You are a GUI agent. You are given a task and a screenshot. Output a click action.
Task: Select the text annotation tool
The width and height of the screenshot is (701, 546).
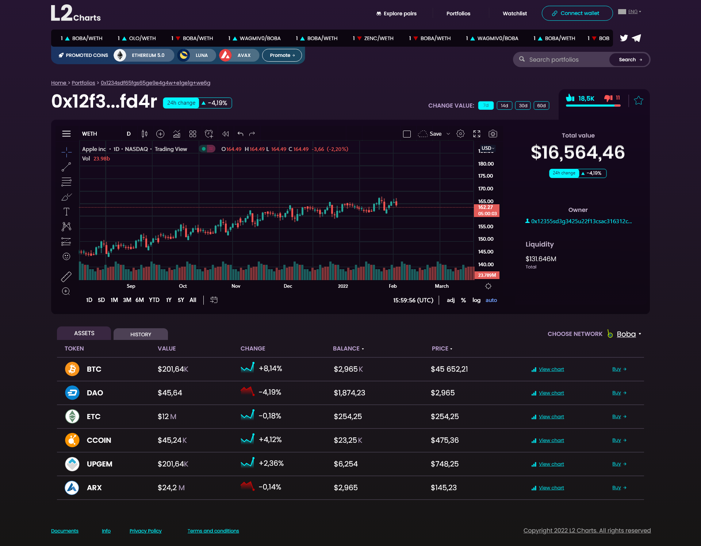66,212
